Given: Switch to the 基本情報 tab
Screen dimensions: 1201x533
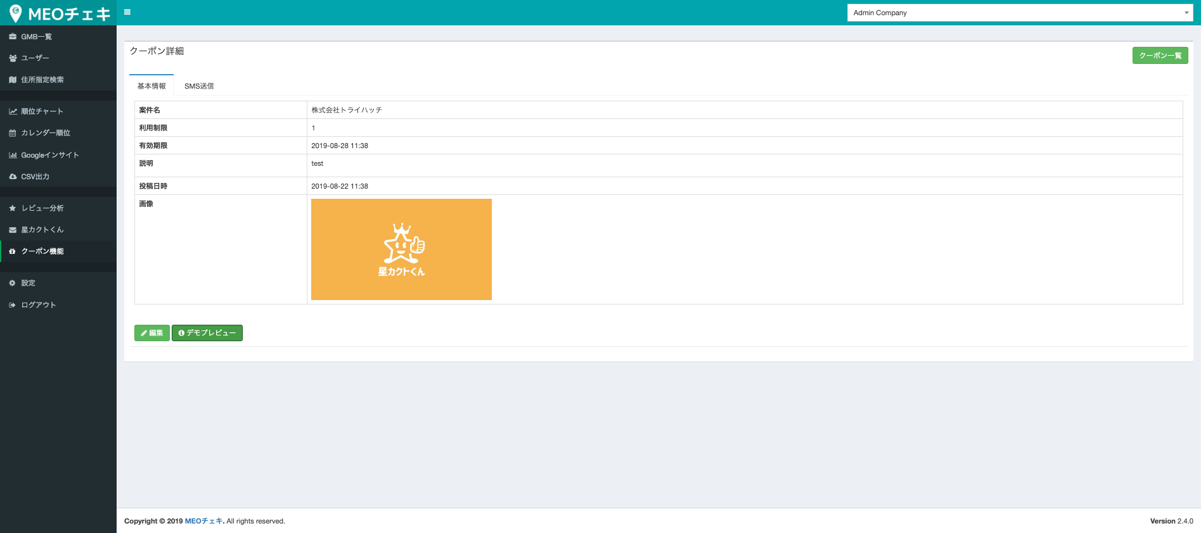Looking at the screenshot, I should click(x=151, y=86).
